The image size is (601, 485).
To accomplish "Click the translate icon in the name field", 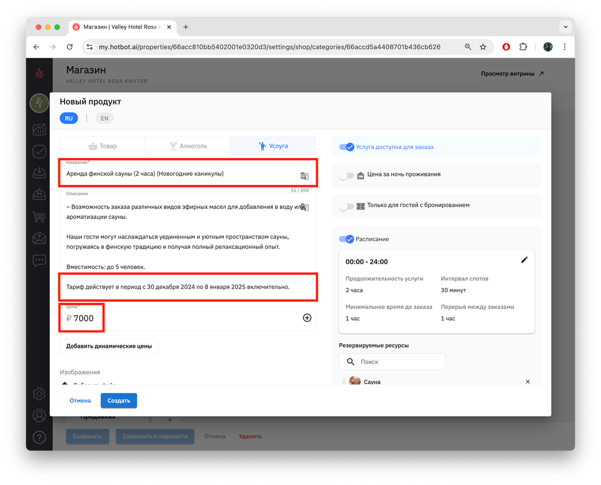I will [305, 176].
